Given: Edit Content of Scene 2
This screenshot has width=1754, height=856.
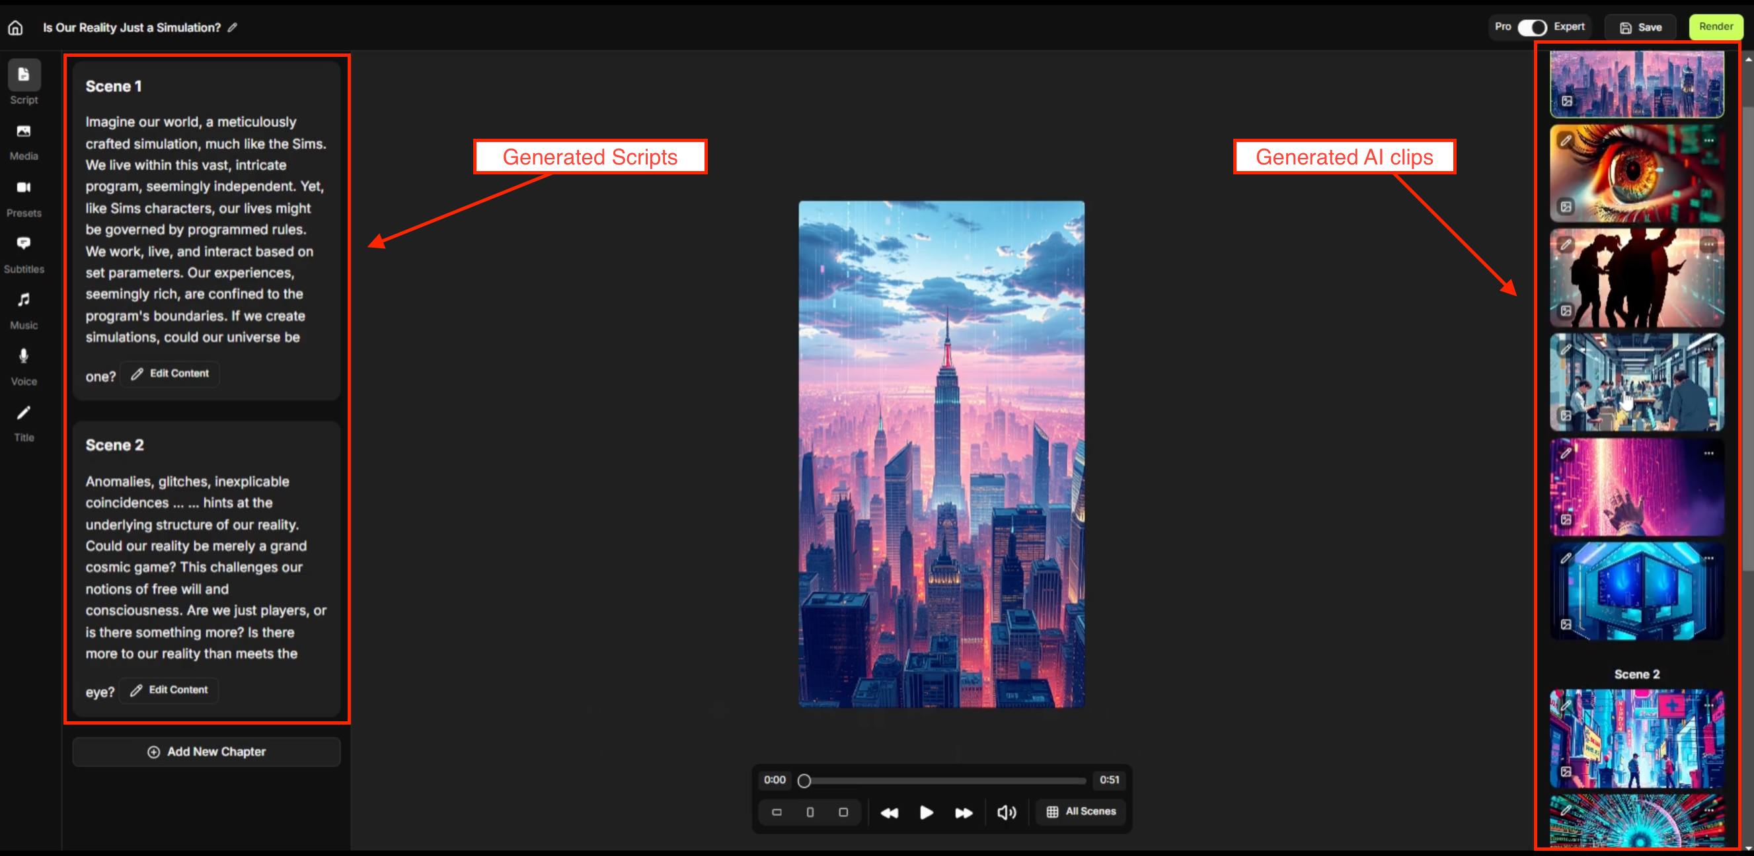Looking at the screenshot, I should point(169,690).
